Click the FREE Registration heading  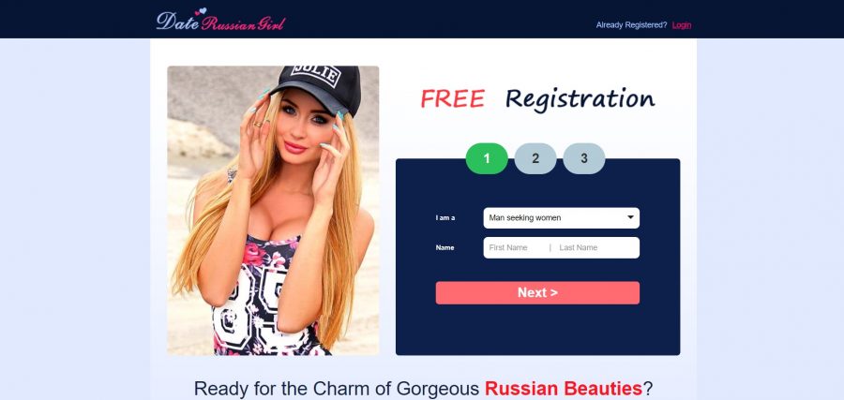[x=537, y=99]
